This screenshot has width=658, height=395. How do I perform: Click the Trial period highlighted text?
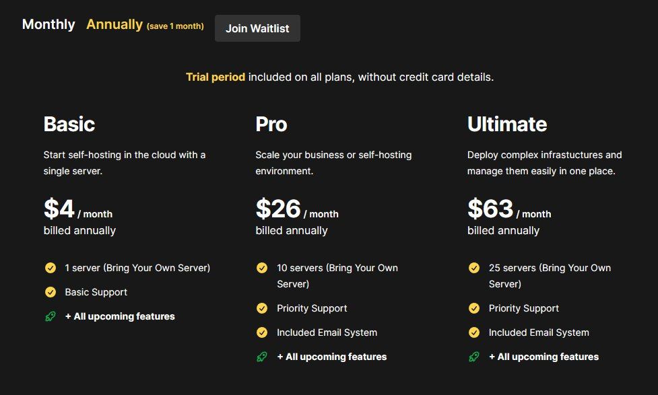pyautogui.click(x=216, y=77)
